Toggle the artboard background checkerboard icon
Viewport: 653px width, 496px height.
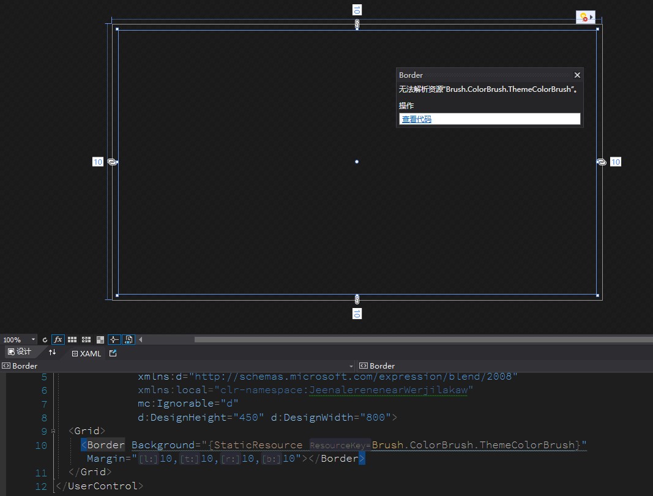pos(100,340)
